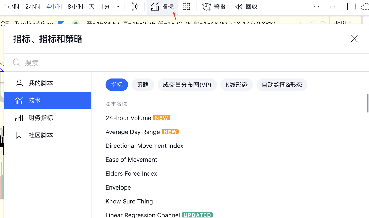Open the 我的脚本 sidebar icon
Screen dimensions: 369x218
(19, 83)
